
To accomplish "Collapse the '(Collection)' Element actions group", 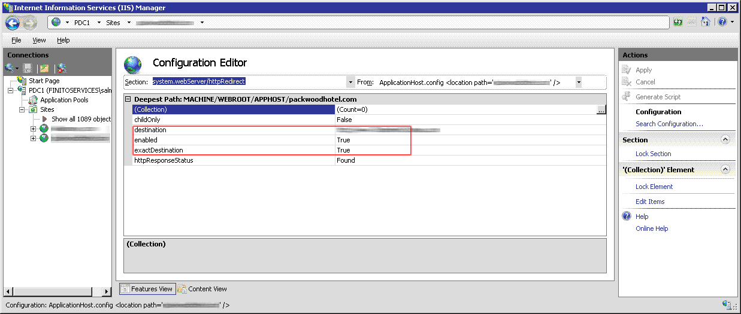I will (725, 169).
